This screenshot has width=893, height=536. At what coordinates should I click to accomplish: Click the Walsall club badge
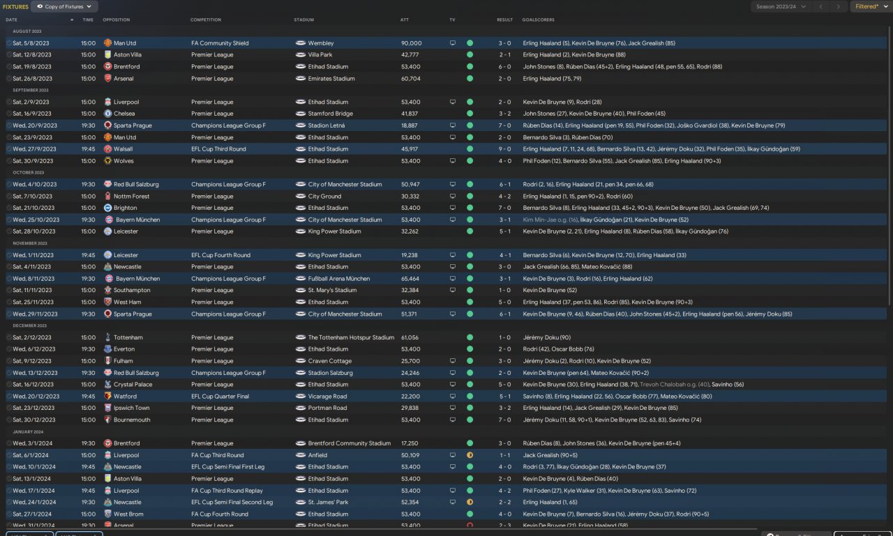107,149
